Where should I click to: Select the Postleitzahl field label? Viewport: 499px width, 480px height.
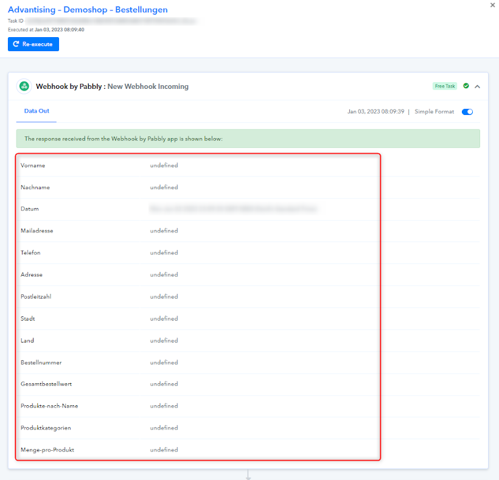(x=36, y=296)
